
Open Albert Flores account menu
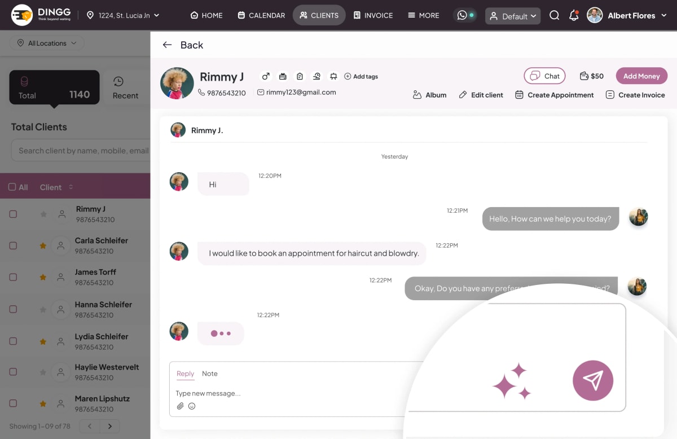[627, 15]
